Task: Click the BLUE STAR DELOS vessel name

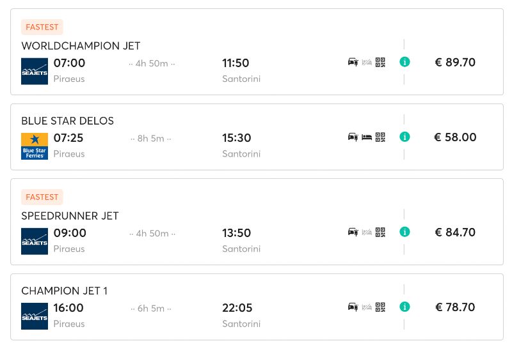Action: tap(68, 121)
